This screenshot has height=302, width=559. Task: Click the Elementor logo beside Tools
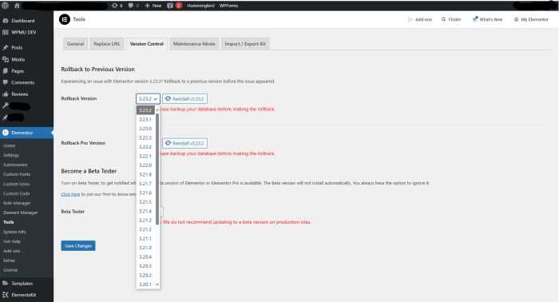[x=65, y=19]
